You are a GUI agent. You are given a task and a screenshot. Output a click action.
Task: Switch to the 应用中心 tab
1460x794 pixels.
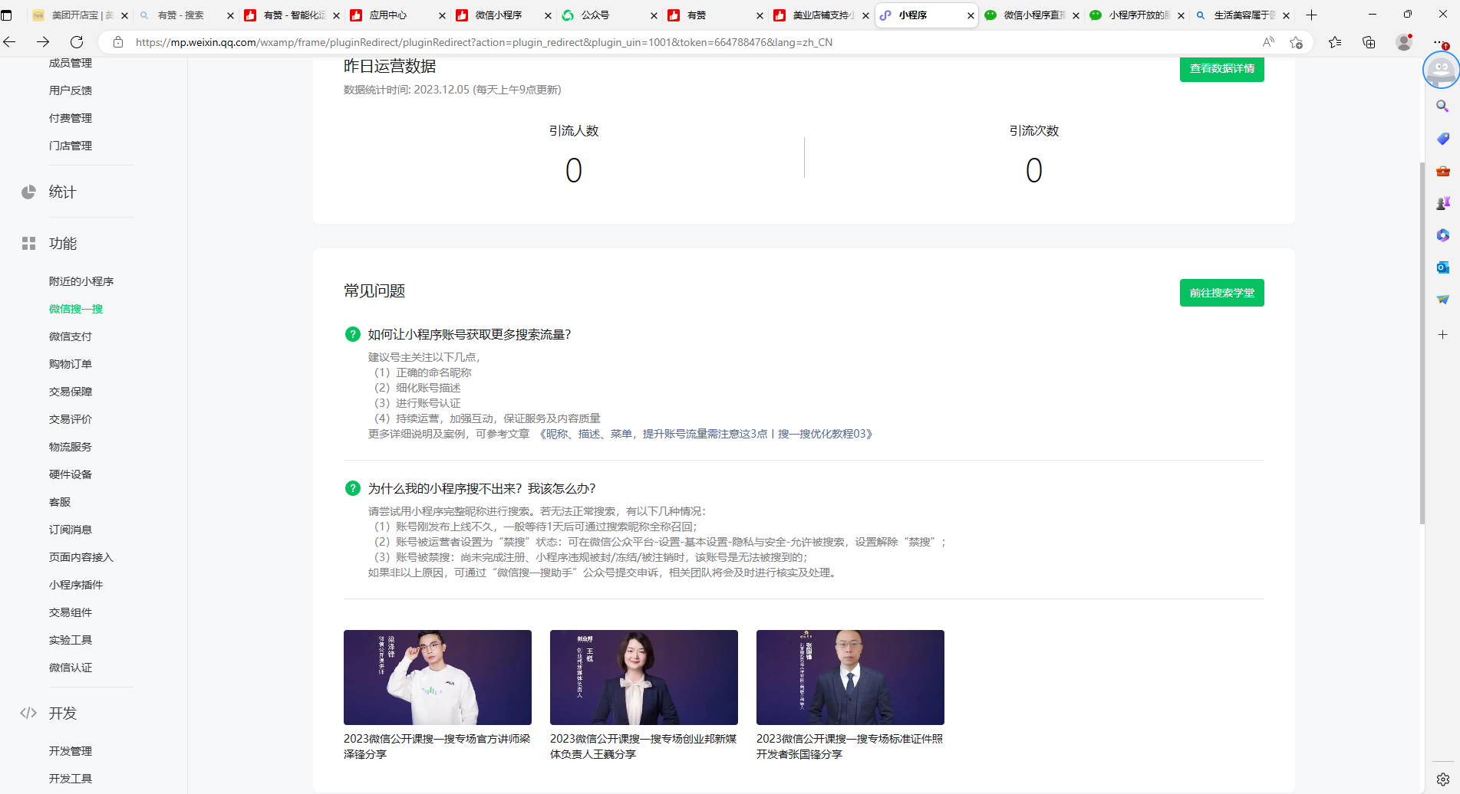397,15
